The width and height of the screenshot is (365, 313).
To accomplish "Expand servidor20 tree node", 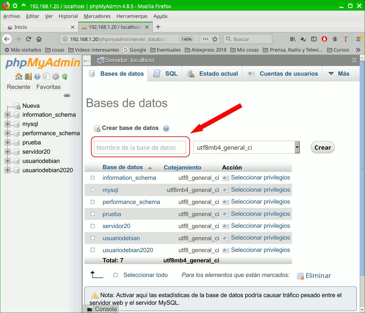I will (x=8, y=152).
